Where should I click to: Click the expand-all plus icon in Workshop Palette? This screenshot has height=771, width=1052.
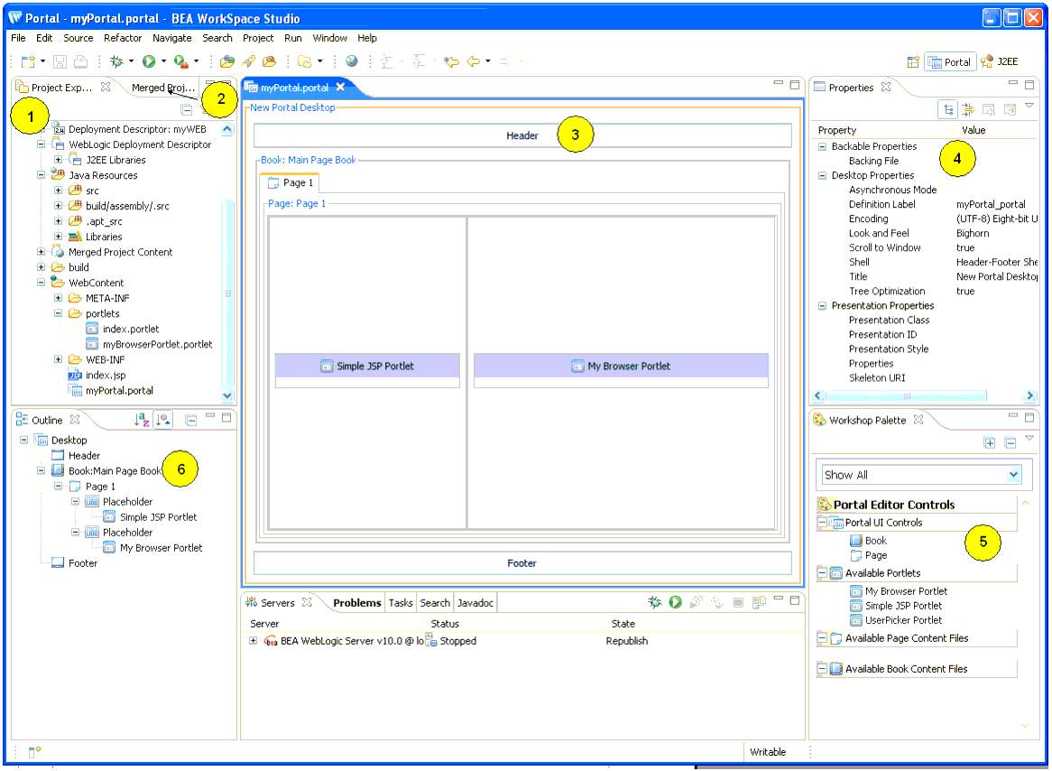click(990, 442)
